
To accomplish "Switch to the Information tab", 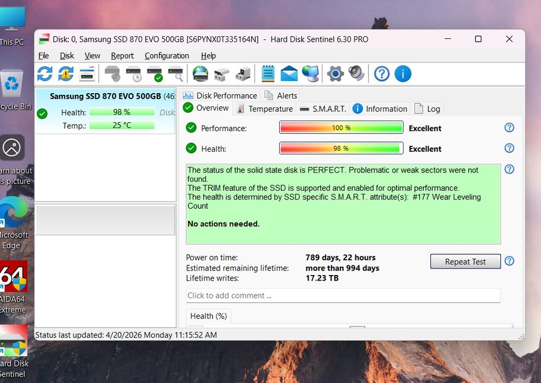I will click(380, 109).
